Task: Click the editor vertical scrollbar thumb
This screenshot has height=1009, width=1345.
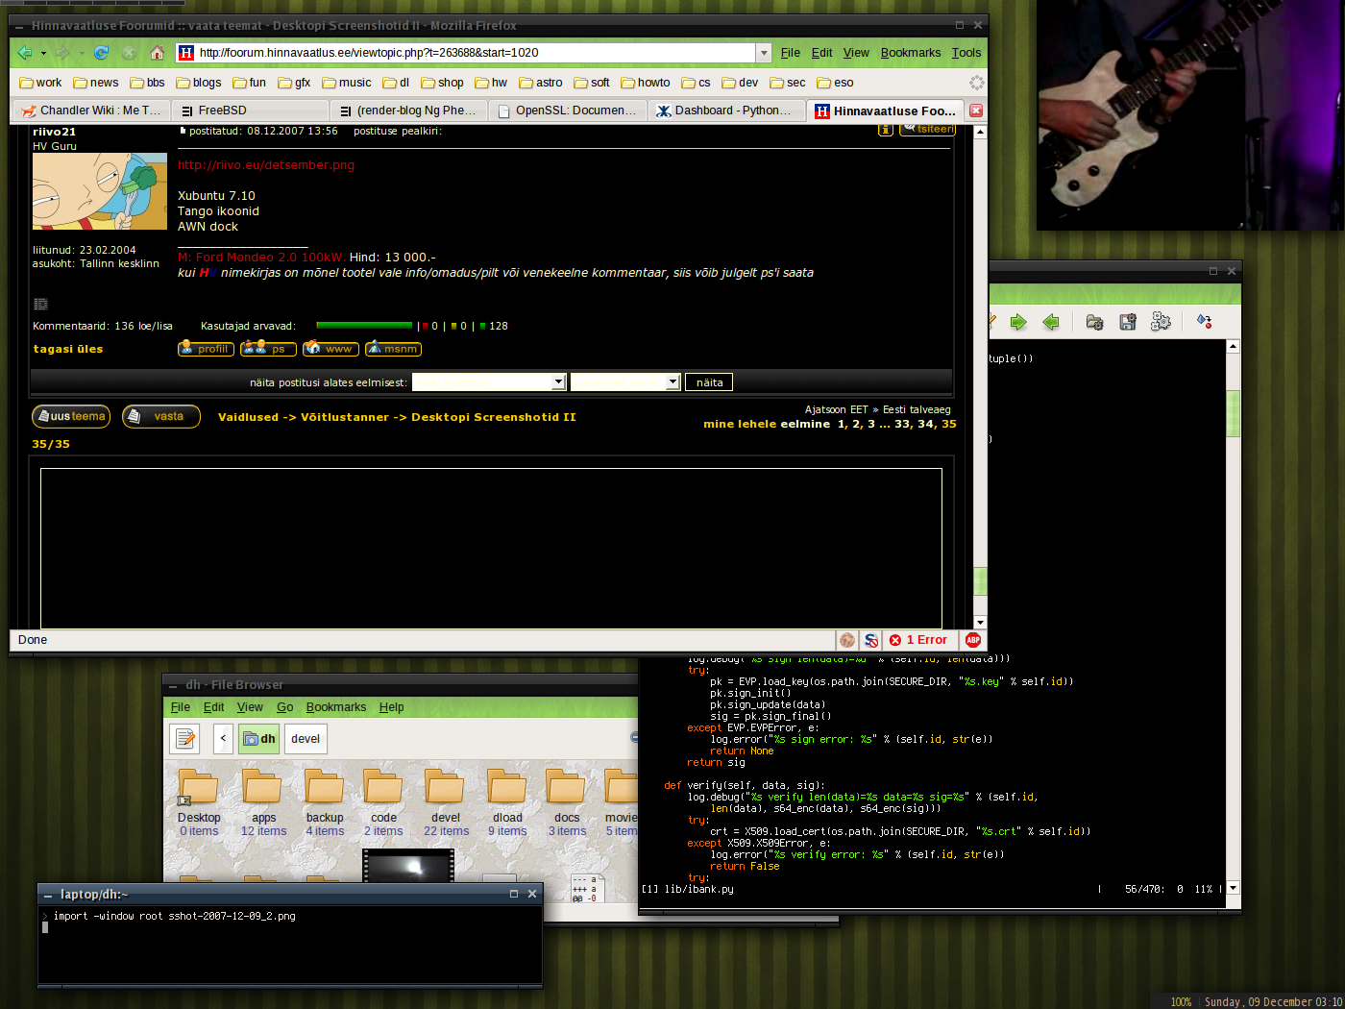Action: tap(1234, 413)
